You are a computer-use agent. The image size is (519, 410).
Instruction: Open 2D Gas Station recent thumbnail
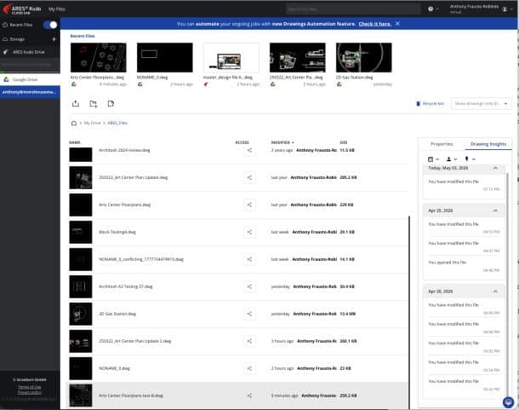(364, 57)
